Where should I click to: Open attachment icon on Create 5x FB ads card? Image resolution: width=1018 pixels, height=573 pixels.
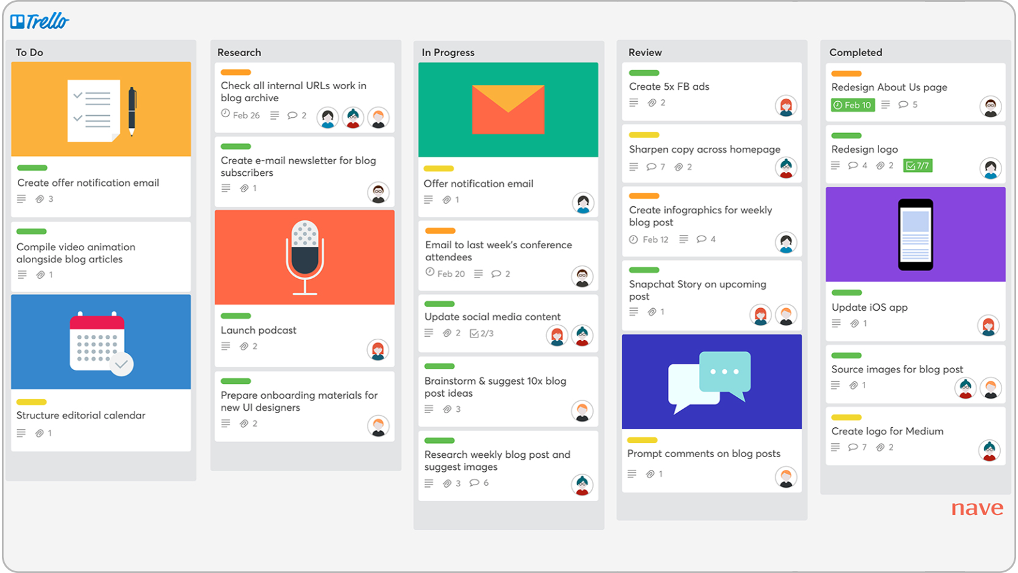point(652,103)
